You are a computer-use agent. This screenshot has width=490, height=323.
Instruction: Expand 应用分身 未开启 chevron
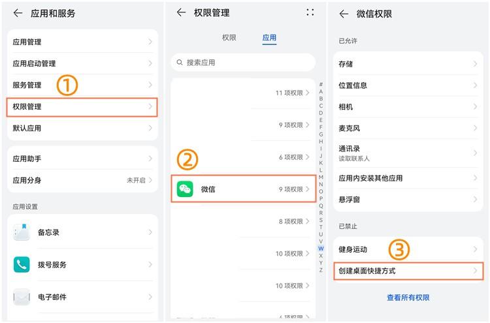(150, 180)
